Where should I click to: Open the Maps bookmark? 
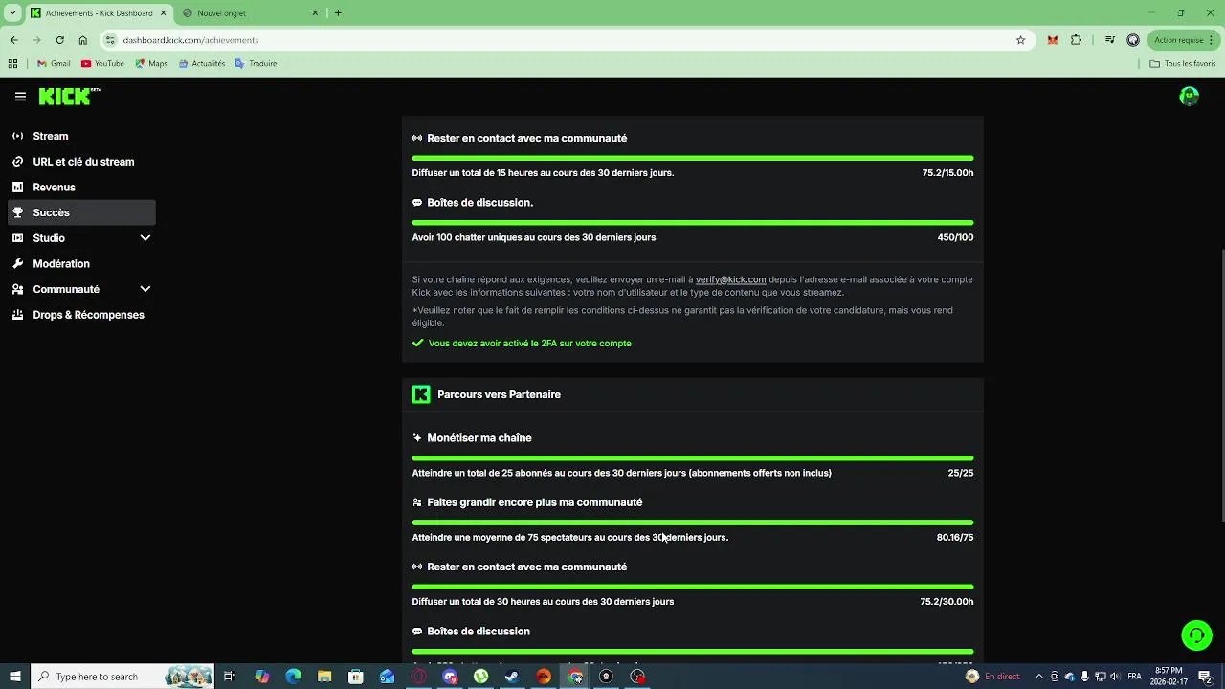pos(151,64)
